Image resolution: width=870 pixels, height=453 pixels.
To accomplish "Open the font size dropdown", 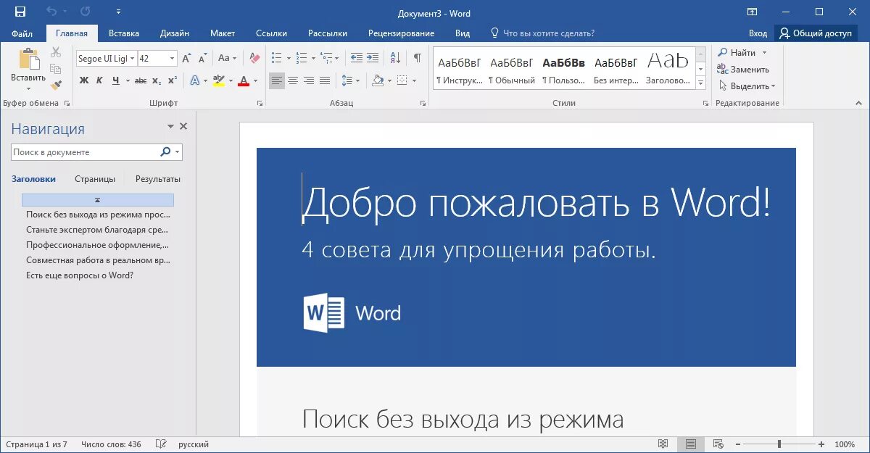I will point(172,58).
